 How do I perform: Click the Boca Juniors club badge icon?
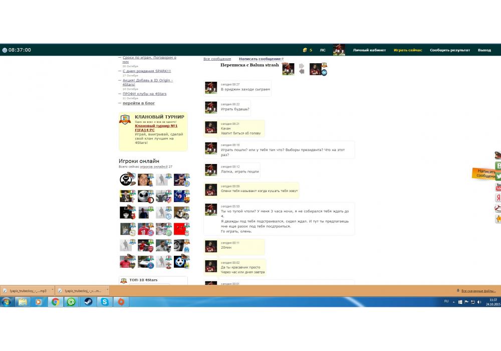coord(133,265)
